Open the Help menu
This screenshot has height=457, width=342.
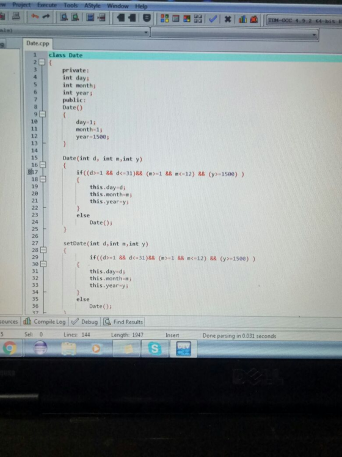pyautogui.click(x=141, y=6)
